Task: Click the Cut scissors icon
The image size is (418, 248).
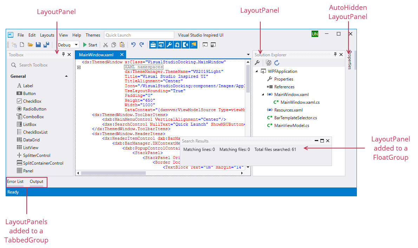Action: [106, 45]
